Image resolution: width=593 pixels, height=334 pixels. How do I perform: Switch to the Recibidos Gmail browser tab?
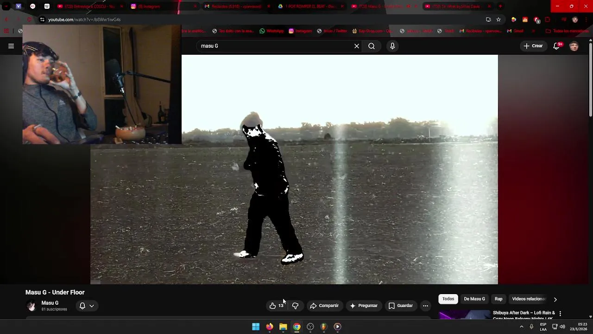236,6
